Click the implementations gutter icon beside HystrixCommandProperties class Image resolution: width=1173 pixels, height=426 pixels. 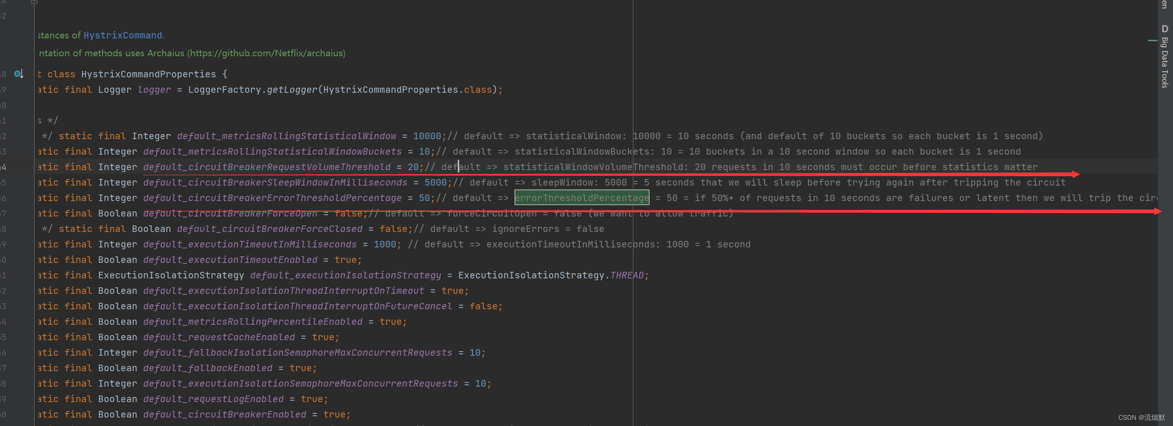coord(19,74)
